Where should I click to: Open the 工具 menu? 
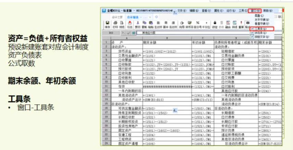[x=243, y=11]
